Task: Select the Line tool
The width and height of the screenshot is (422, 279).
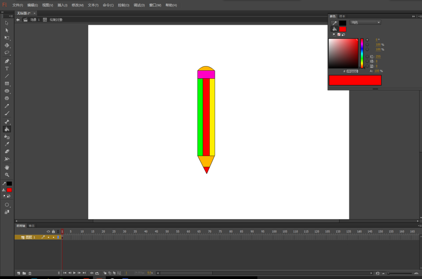Action: [x=7, y=76]
